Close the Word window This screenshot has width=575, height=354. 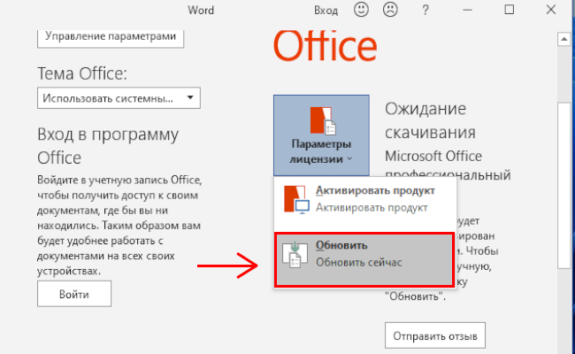(551, 10)
